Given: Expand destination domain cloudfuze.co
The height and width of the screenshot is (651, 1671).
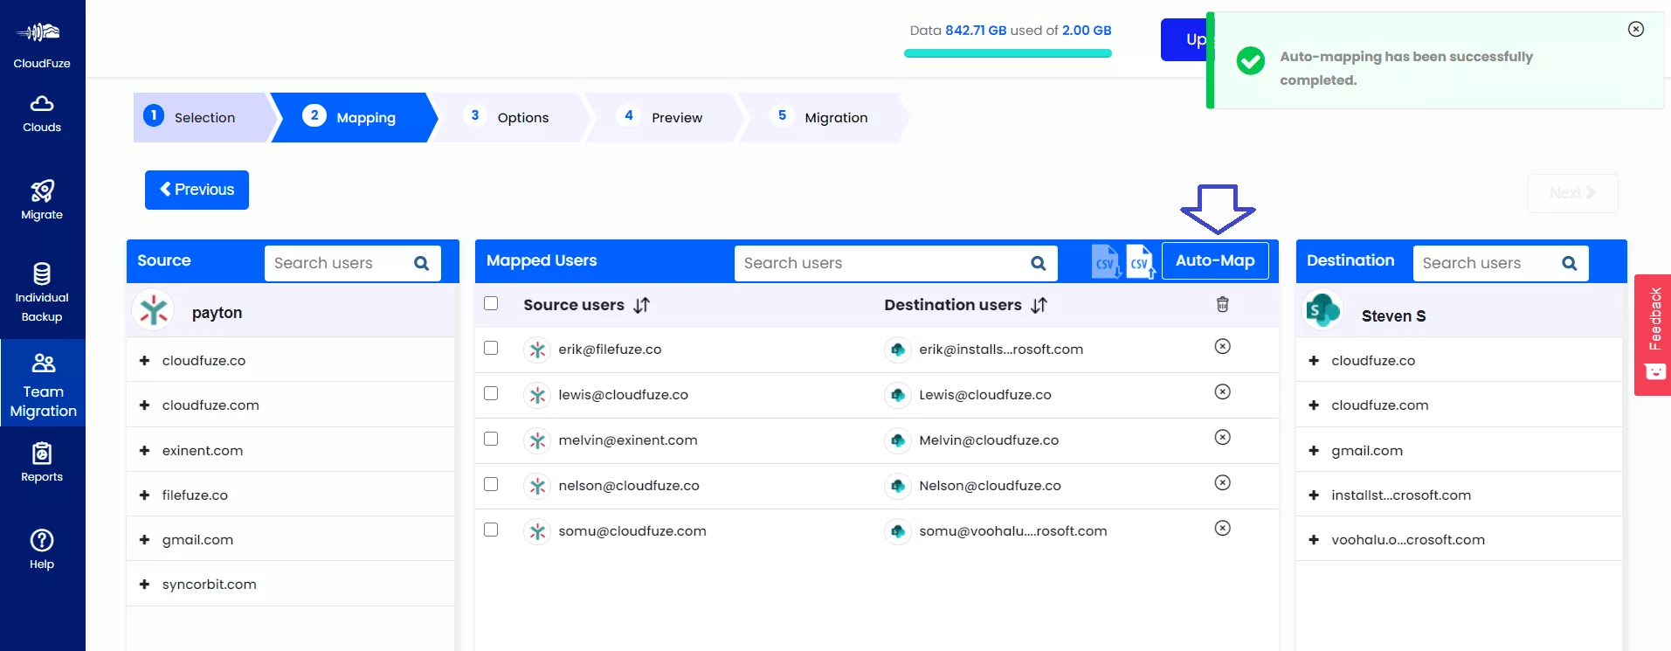Looking at the screenshot, I should click(1314, 360).
